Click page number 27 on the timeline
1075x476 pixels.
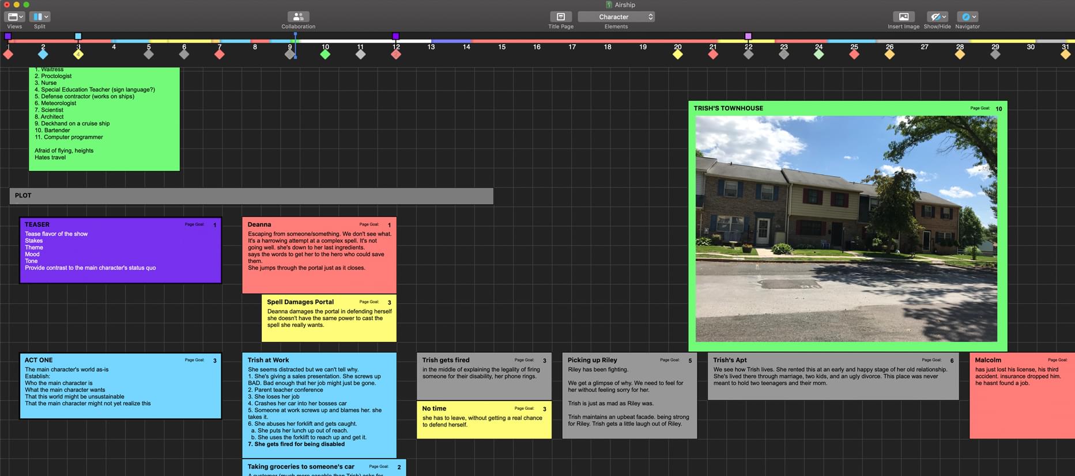[x=925, y=47]
